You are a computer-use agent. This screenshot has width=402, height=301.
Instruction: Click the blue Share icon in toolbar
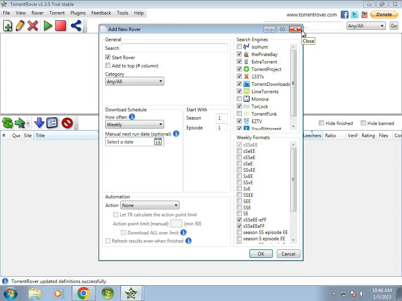pos(76,26)
